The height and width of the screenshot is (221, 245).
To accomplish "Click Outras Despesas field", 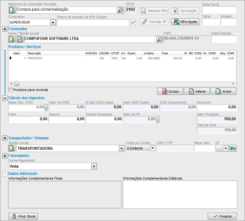I will coord(104,120).
